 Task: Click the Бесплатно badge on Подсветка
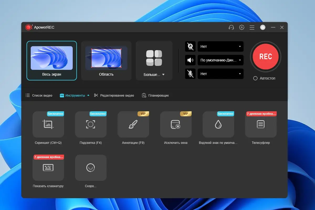pos(98,114)
